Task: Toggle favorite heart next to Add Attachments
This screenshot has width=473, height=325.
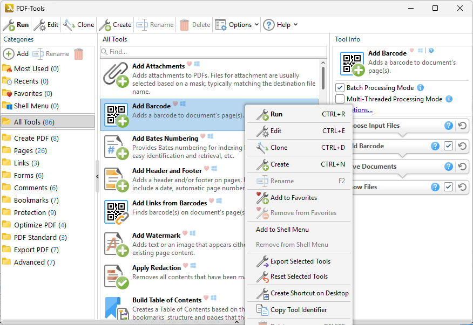Action: [x=189, y=64]
